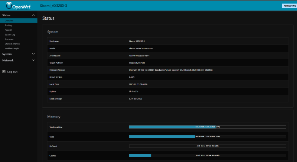Click the Load Average label
This screenshot has width=297, height=162.
(x=55, y=99)
